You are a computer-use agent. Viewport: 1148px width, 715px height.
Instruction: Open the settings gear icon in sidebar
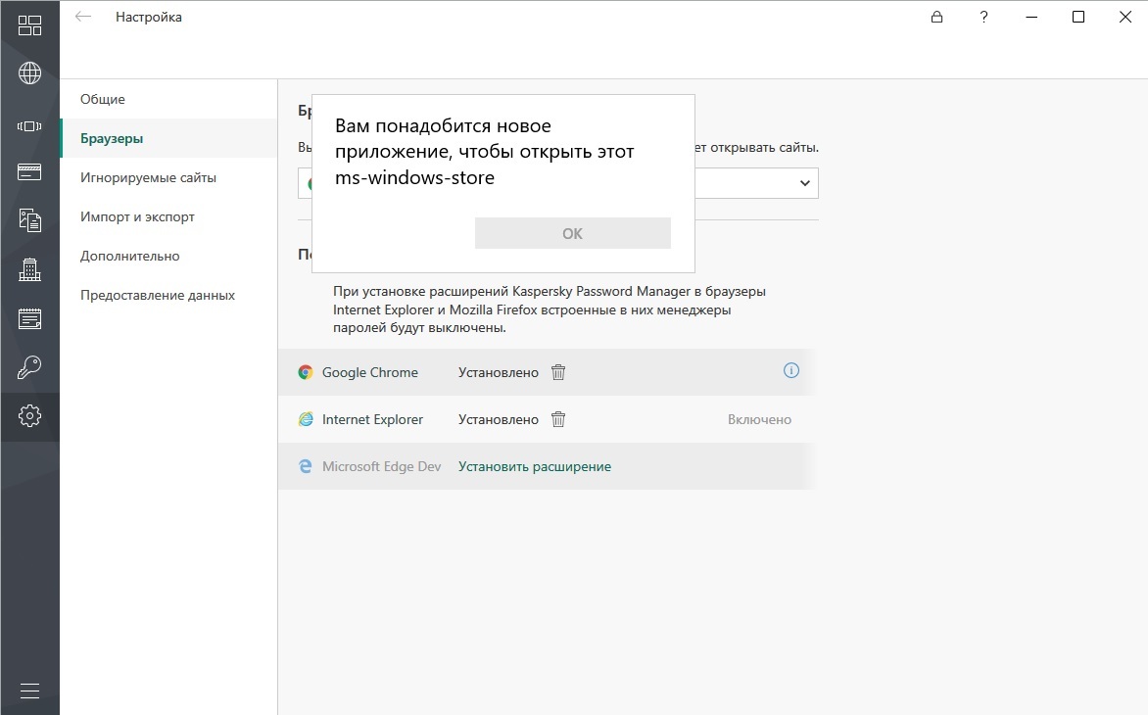(x=29, y=415)
